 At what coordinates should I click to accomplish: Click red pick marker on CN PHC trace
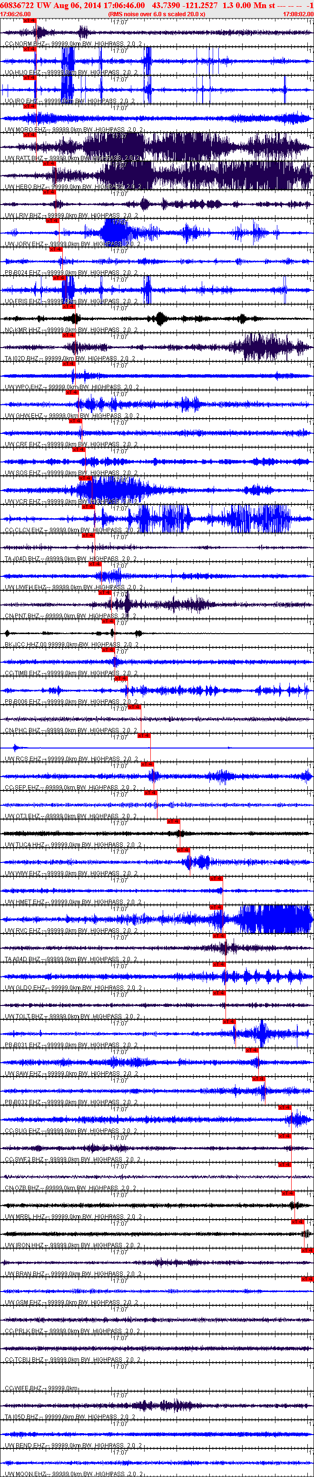coord(134,707)
